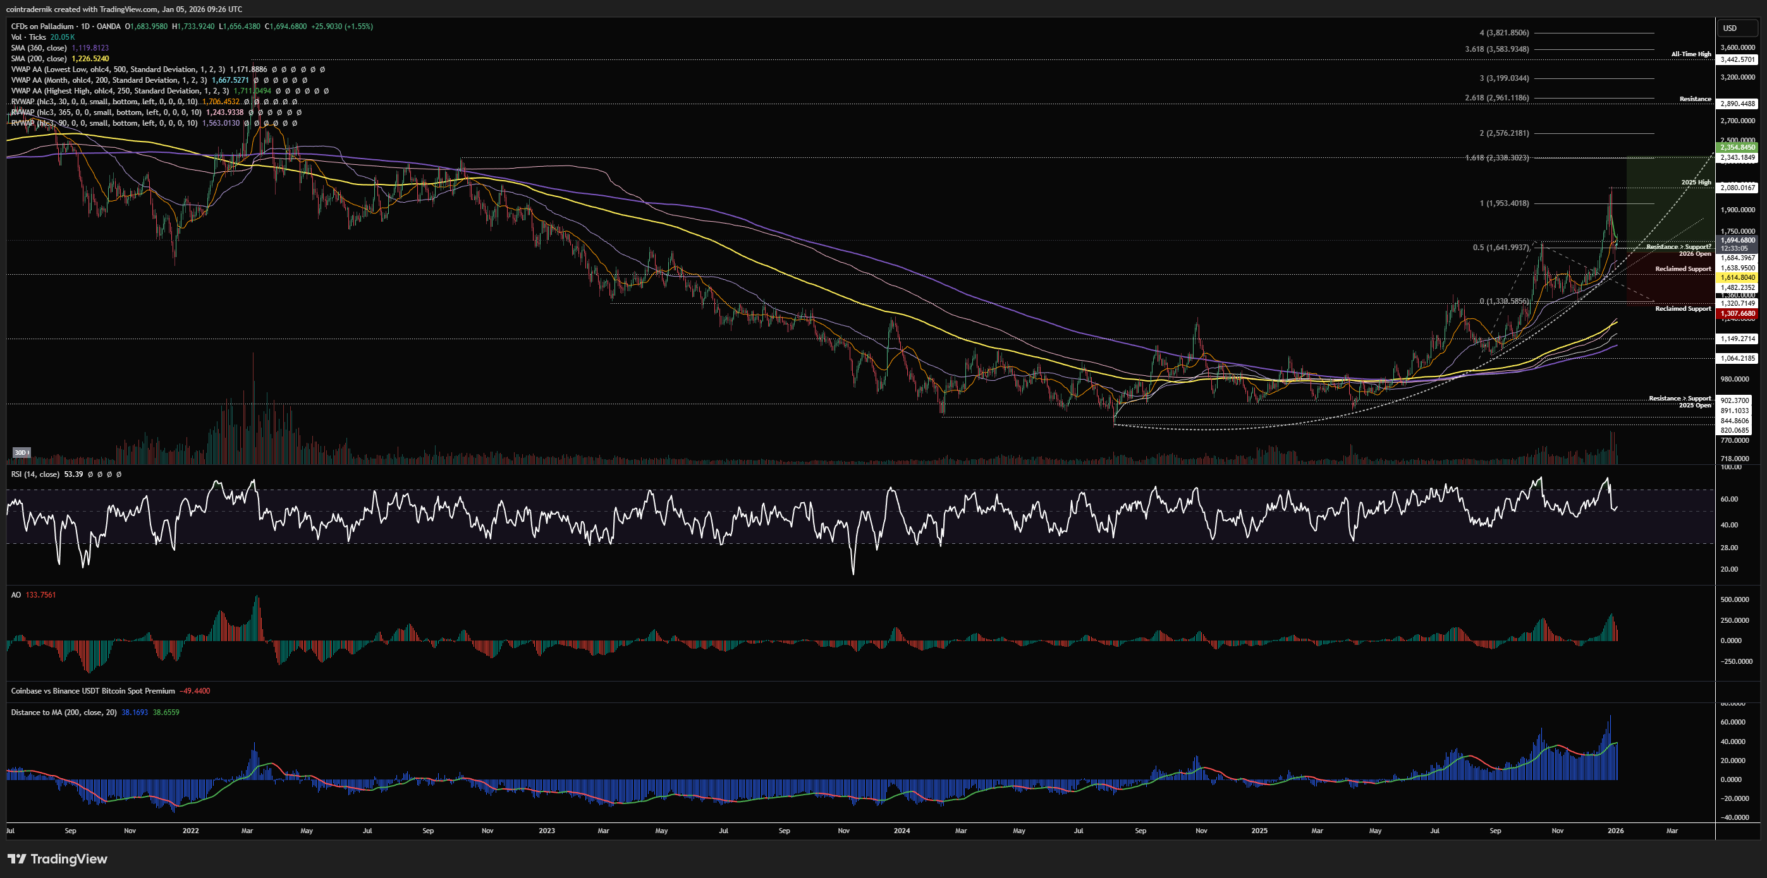Image resolution: width=1767 pixels, height=878 pixels.
Task: Click the TradingView logo at bottom left
Action: point(58,859)
